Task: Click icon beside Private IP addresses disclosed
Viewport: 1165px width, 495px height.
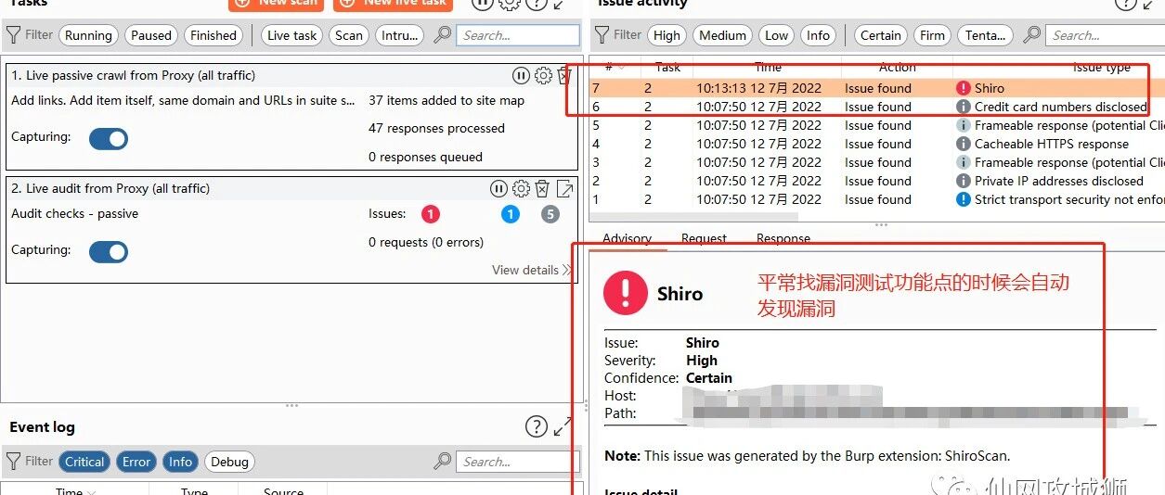Action: [964, 181]
